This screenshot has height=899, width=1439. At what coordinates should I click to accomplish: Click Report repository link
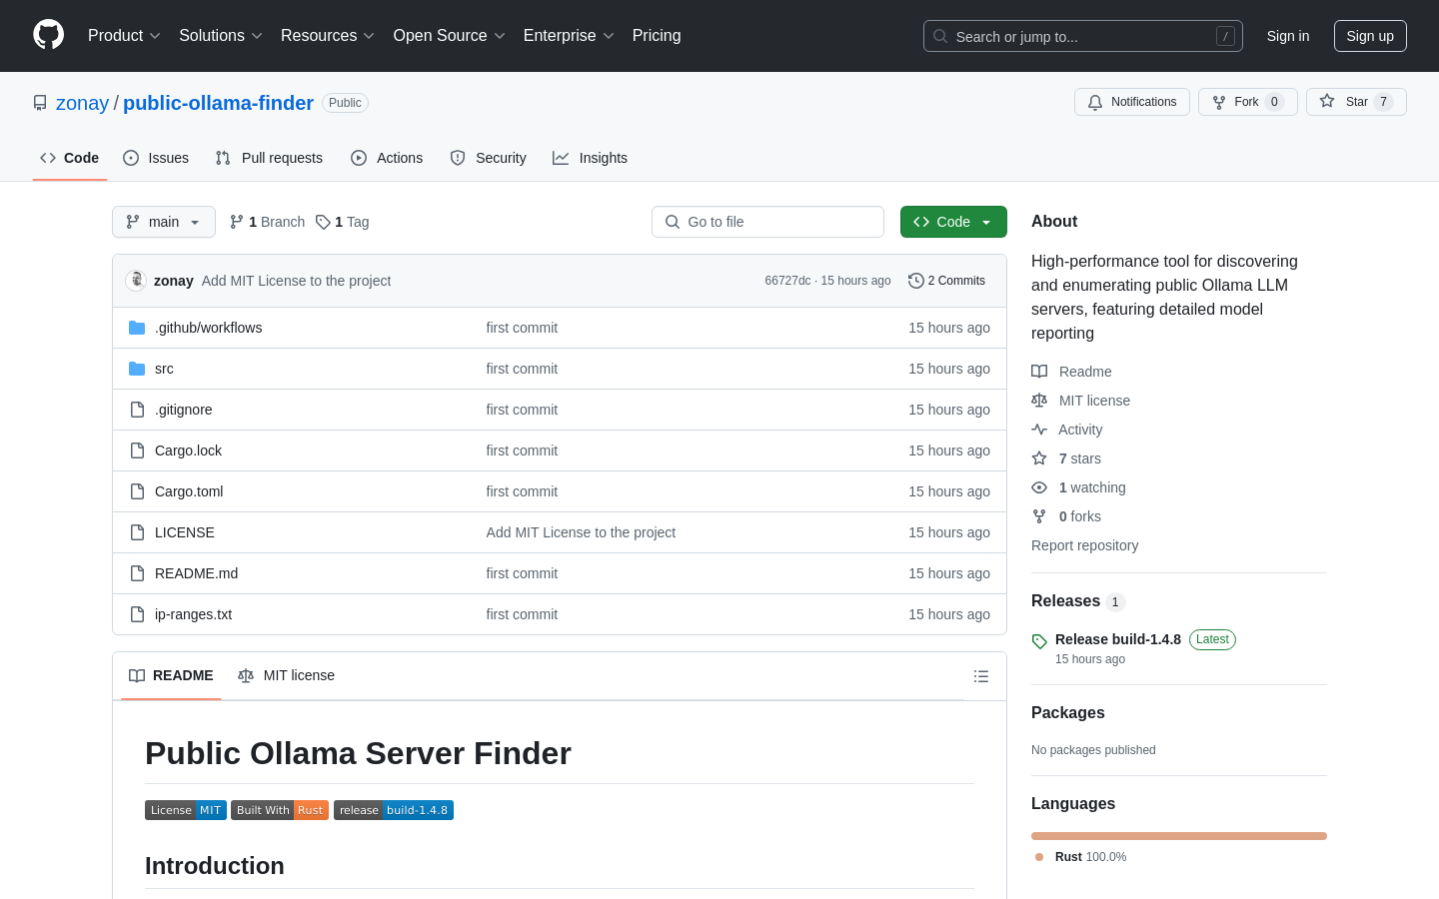pyautogui.click(x=1084, y=545)
